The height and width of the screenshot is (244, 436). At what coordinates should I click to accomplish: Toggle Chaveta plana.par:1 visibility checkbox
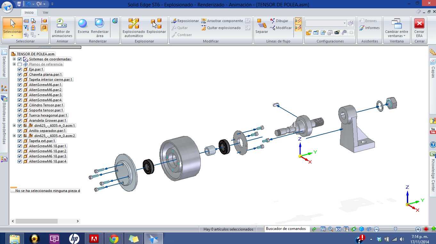[20, 74]
